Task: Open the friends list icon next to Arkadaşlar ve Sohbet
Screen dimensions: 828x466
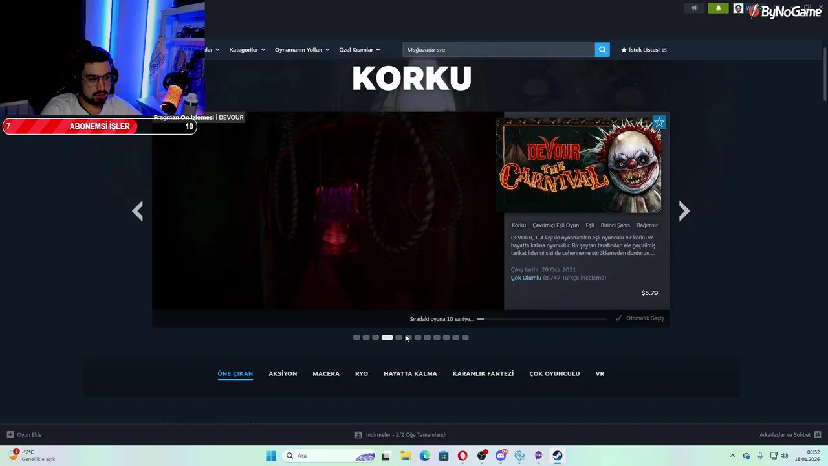Action: [818, 435]
